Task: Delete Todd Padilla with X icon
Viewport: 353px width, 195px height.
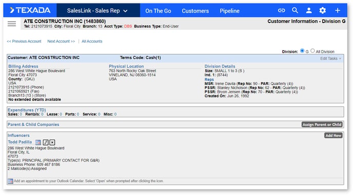Action: pos(52,142)
